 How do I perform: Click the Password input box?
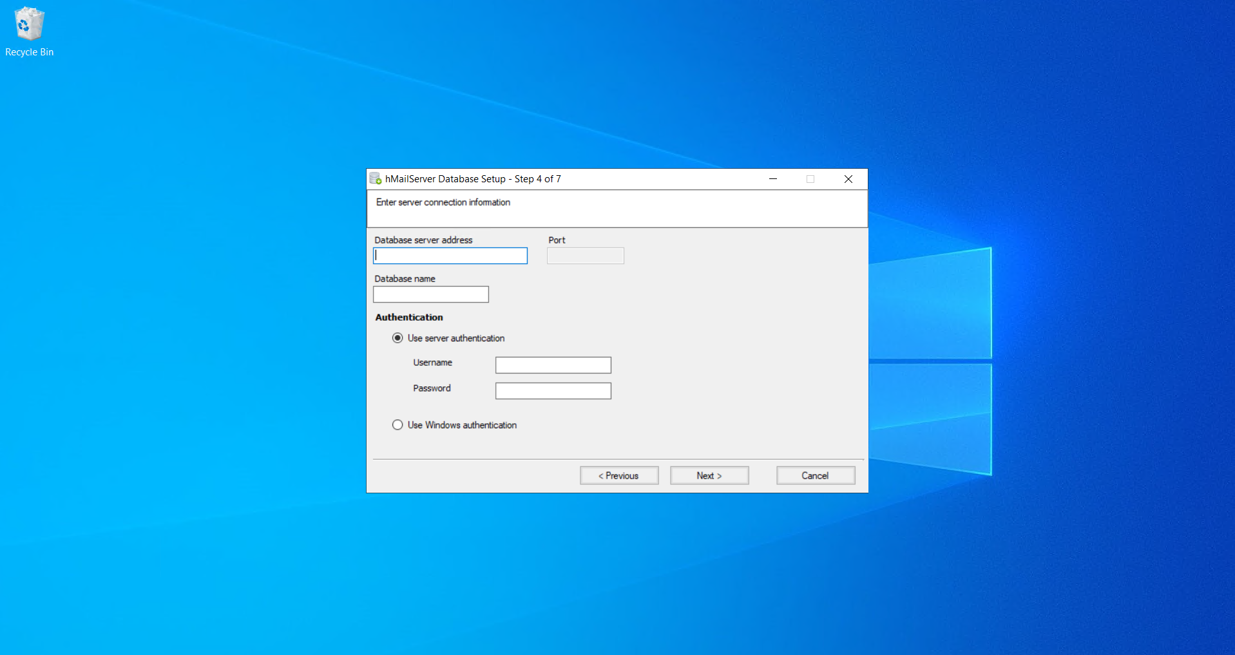(553, 391)
